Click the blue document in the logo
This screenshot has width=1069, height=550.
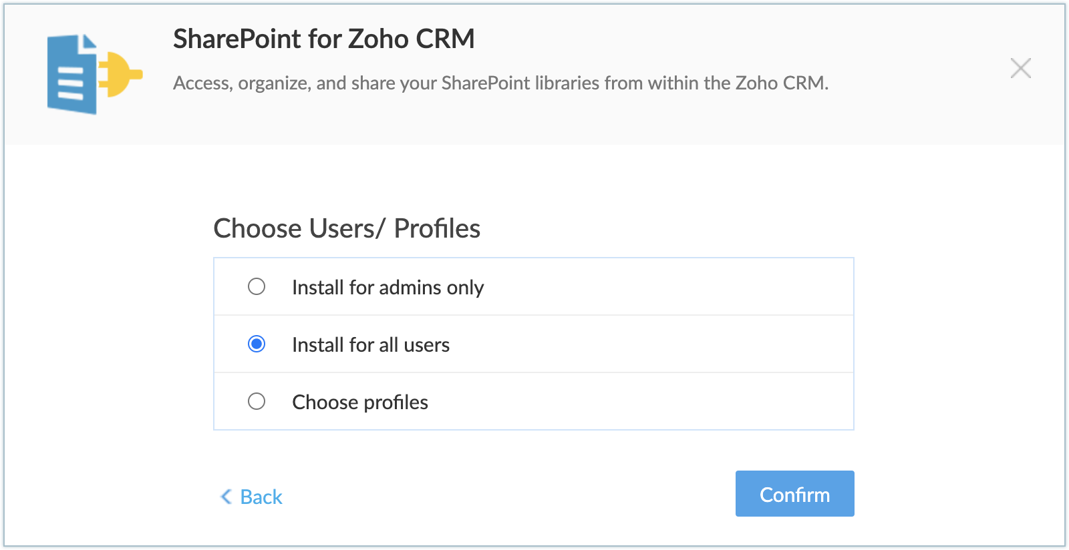click(71, 75)
